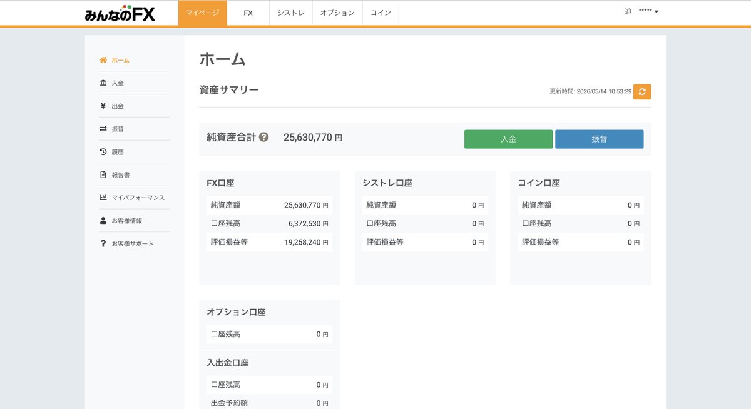Open the オプション tab
751x409 pixels.
coord(337,13)
